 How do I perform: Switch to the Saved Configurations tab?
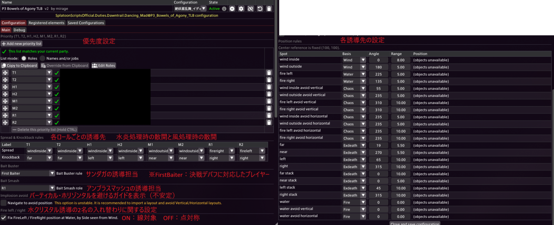tap(86, 23)
